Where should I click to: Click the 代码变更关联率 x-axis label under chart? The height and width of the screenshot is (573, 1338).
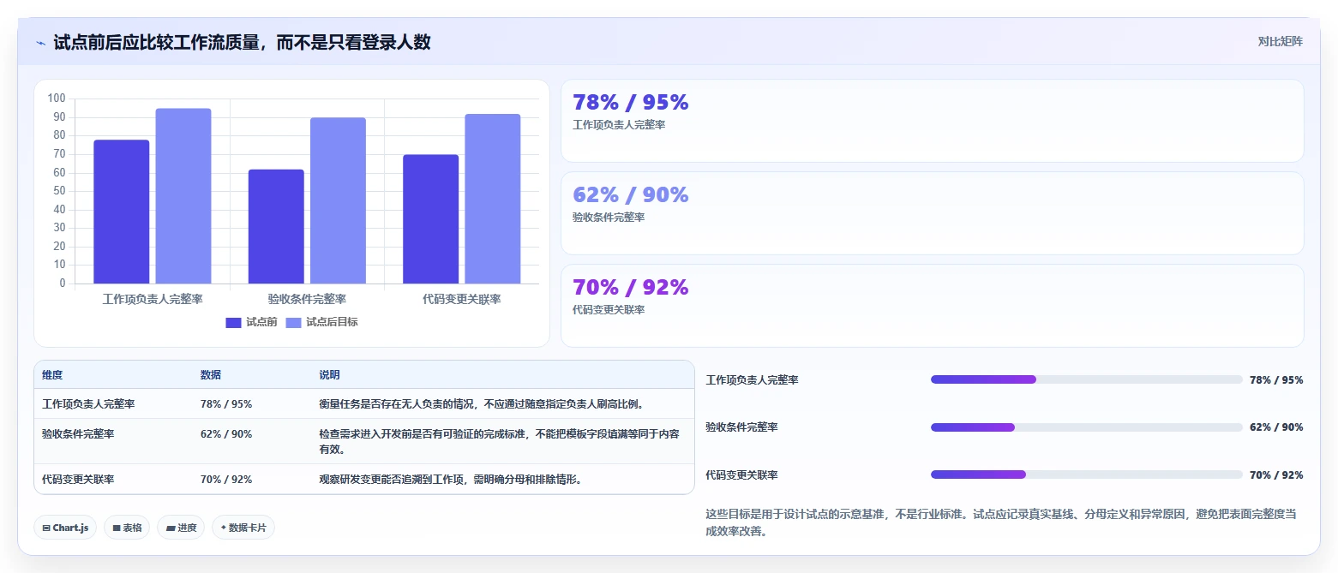462,299
